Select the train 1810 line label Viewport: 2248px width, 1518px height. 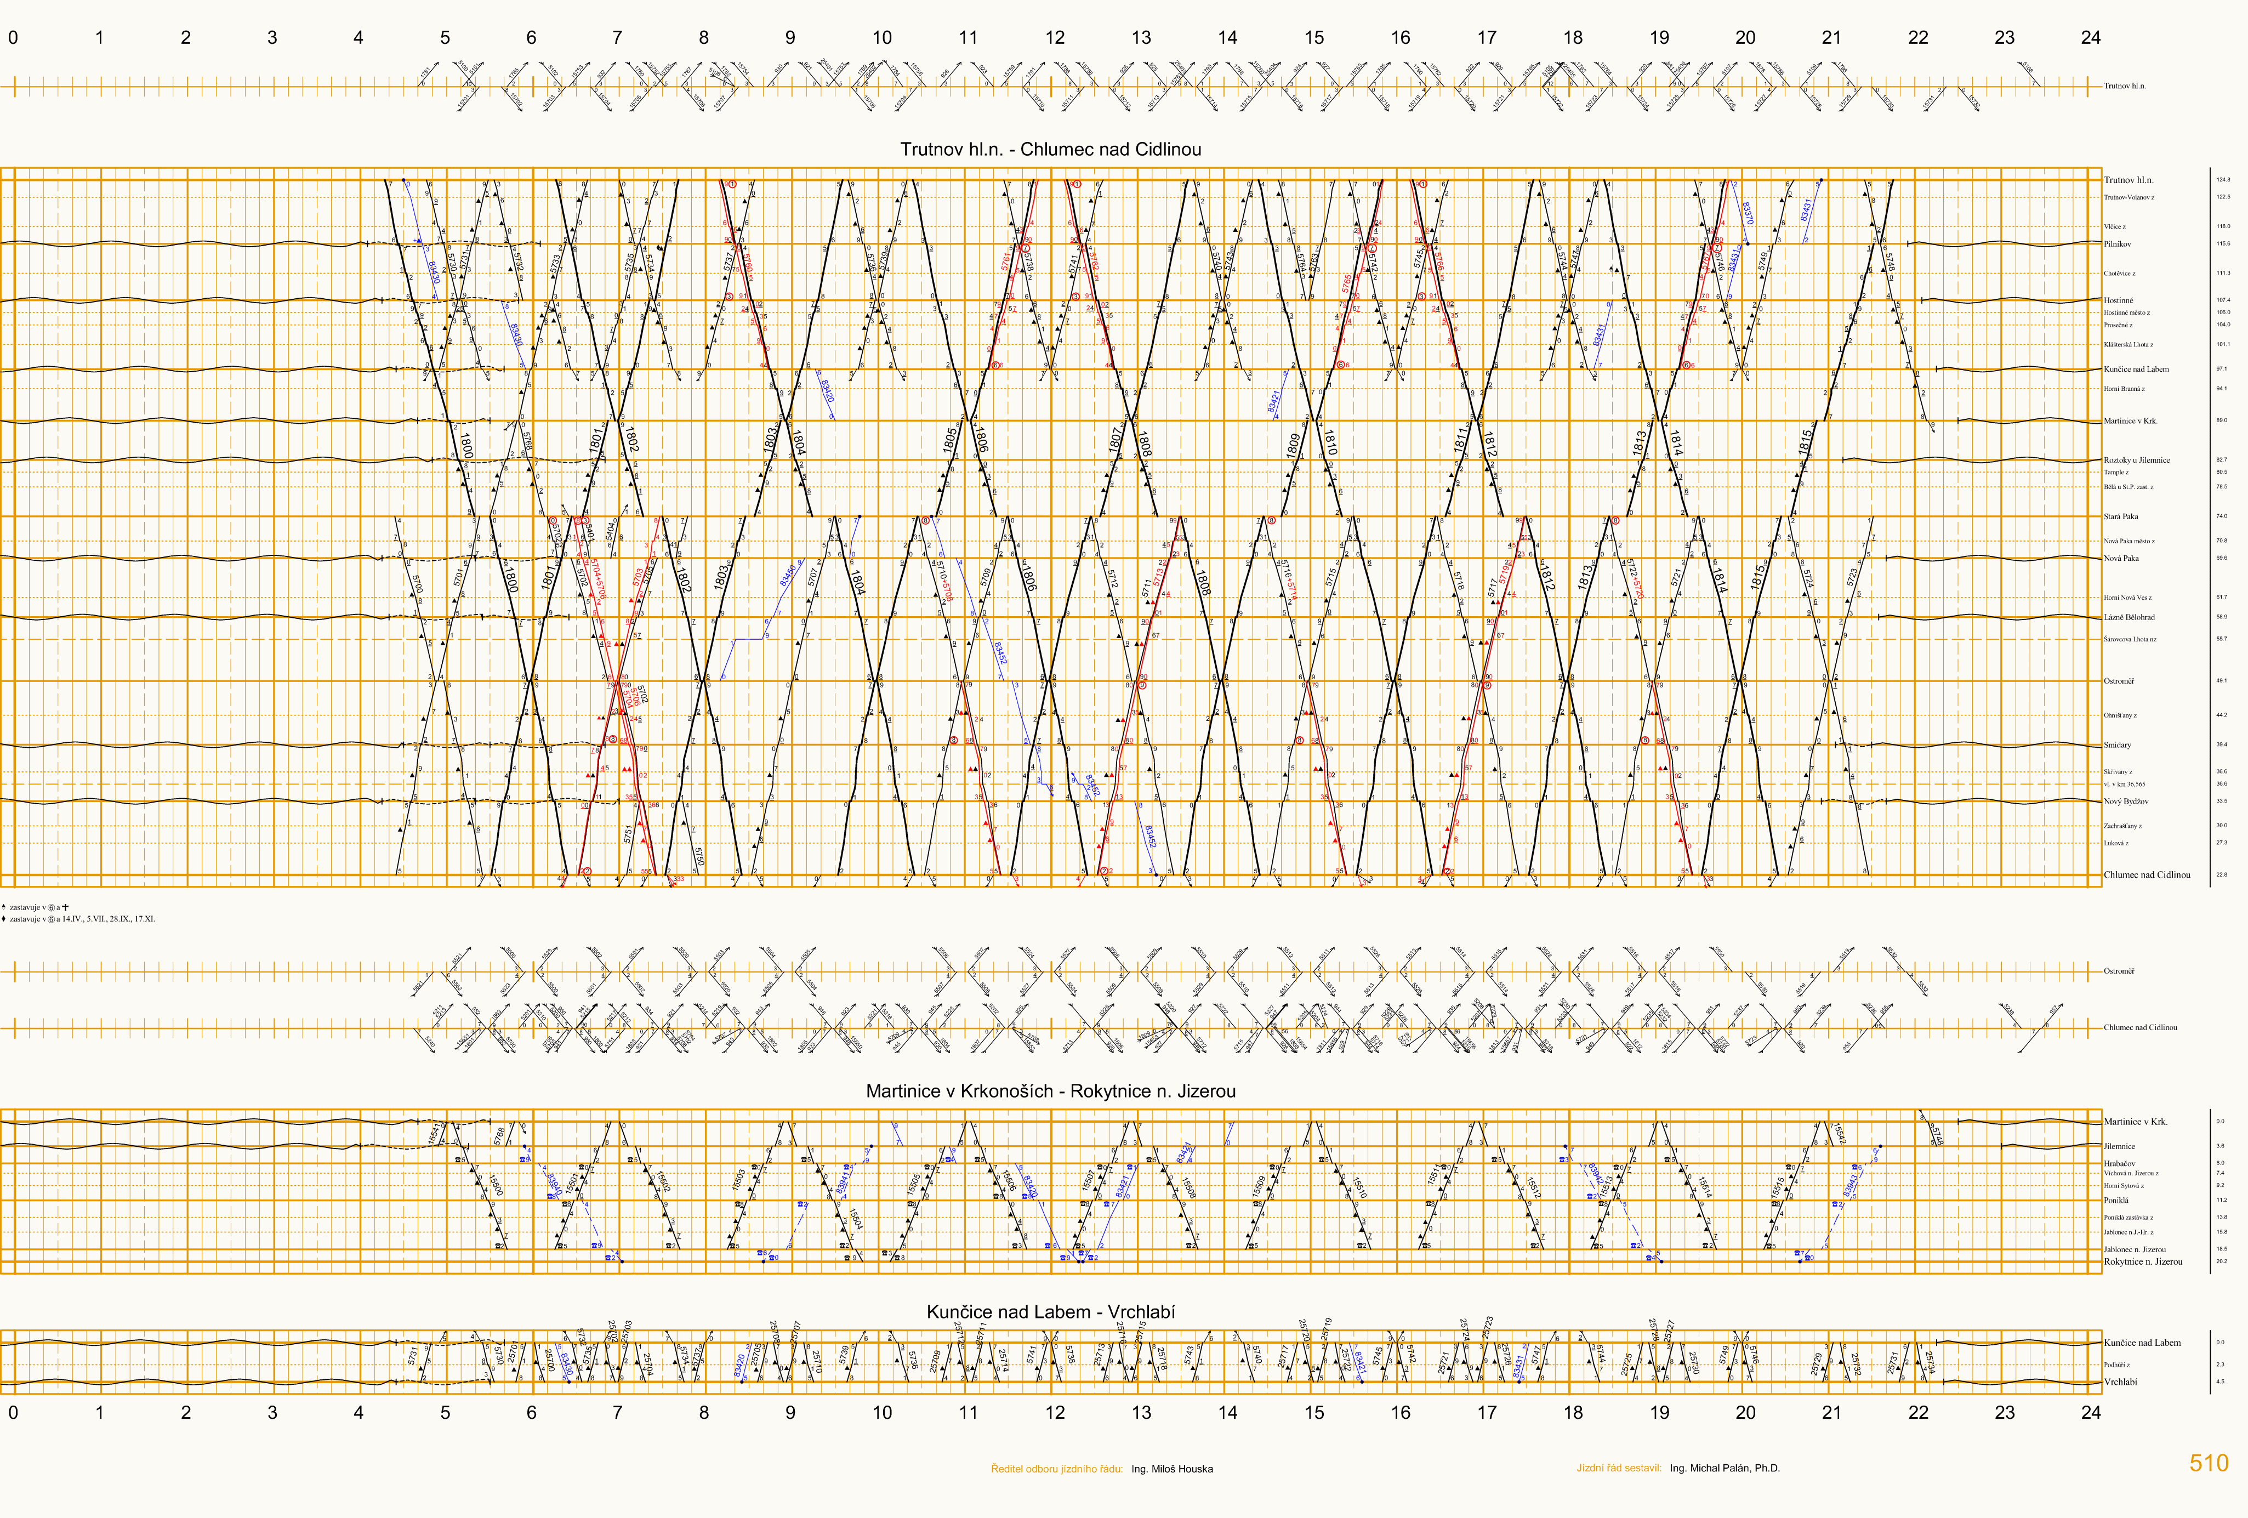(1330, 442)
